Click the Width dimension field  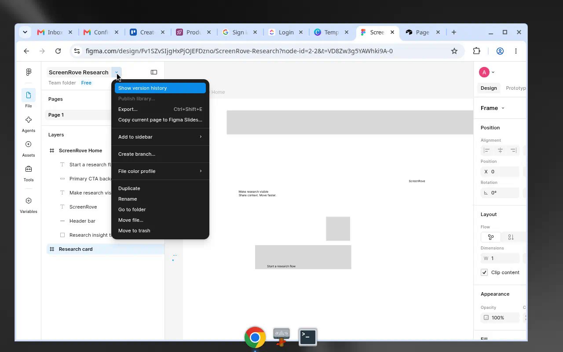pos(501,258)
